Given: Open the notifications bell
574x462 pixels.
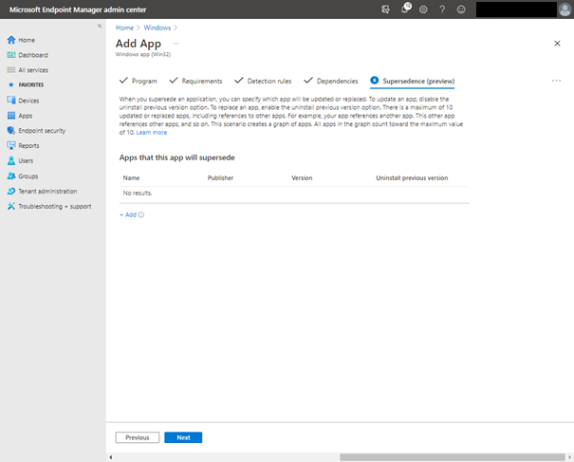Looking at the screenshot, I should coord(405,9).
